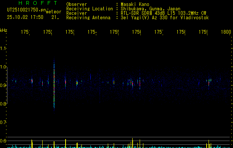Click the Observer label
233x148 pixels.
click(x=77, y=4)
